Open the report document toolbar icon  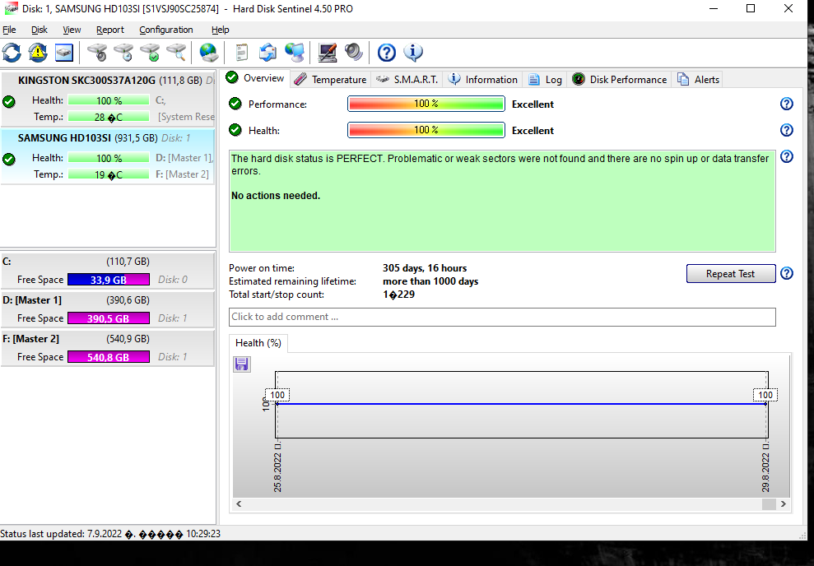242,53
